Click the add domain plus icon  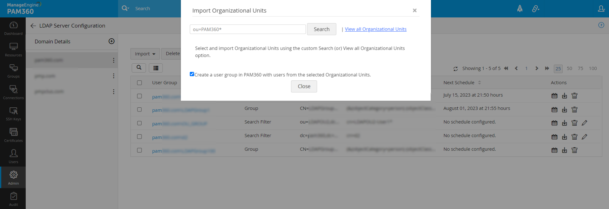pyautogui.click(x=111, y=41)
